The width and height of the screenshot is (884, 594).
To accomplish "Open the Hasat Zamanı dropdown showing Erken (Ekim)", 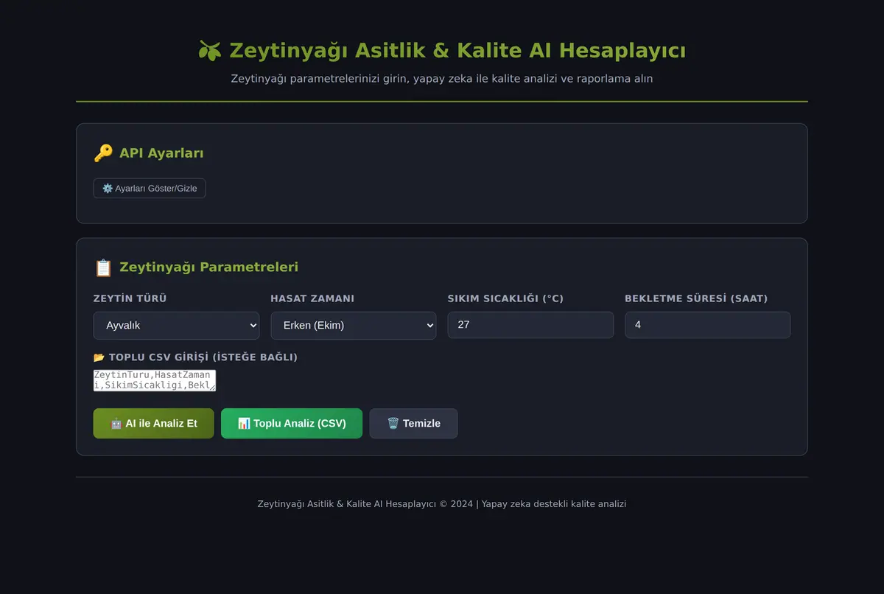I will (354, 325).
